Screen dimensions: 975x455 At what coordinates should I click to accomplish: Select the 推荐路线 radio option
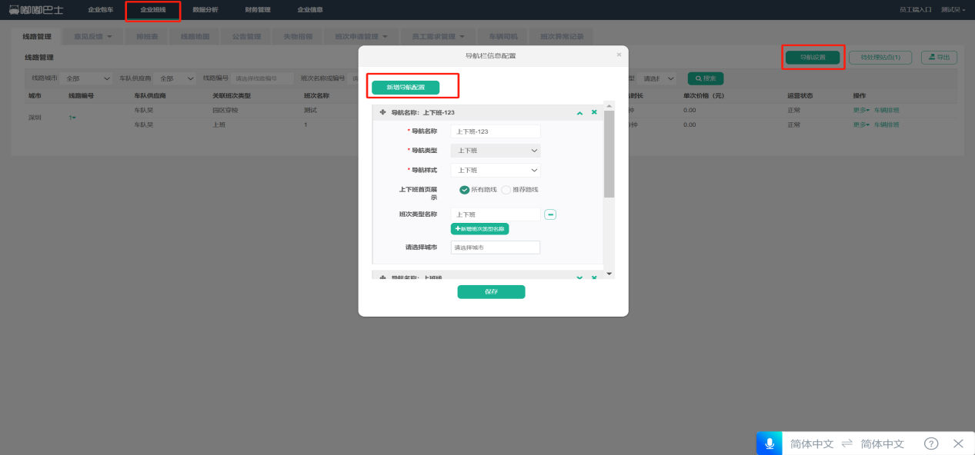506,190
